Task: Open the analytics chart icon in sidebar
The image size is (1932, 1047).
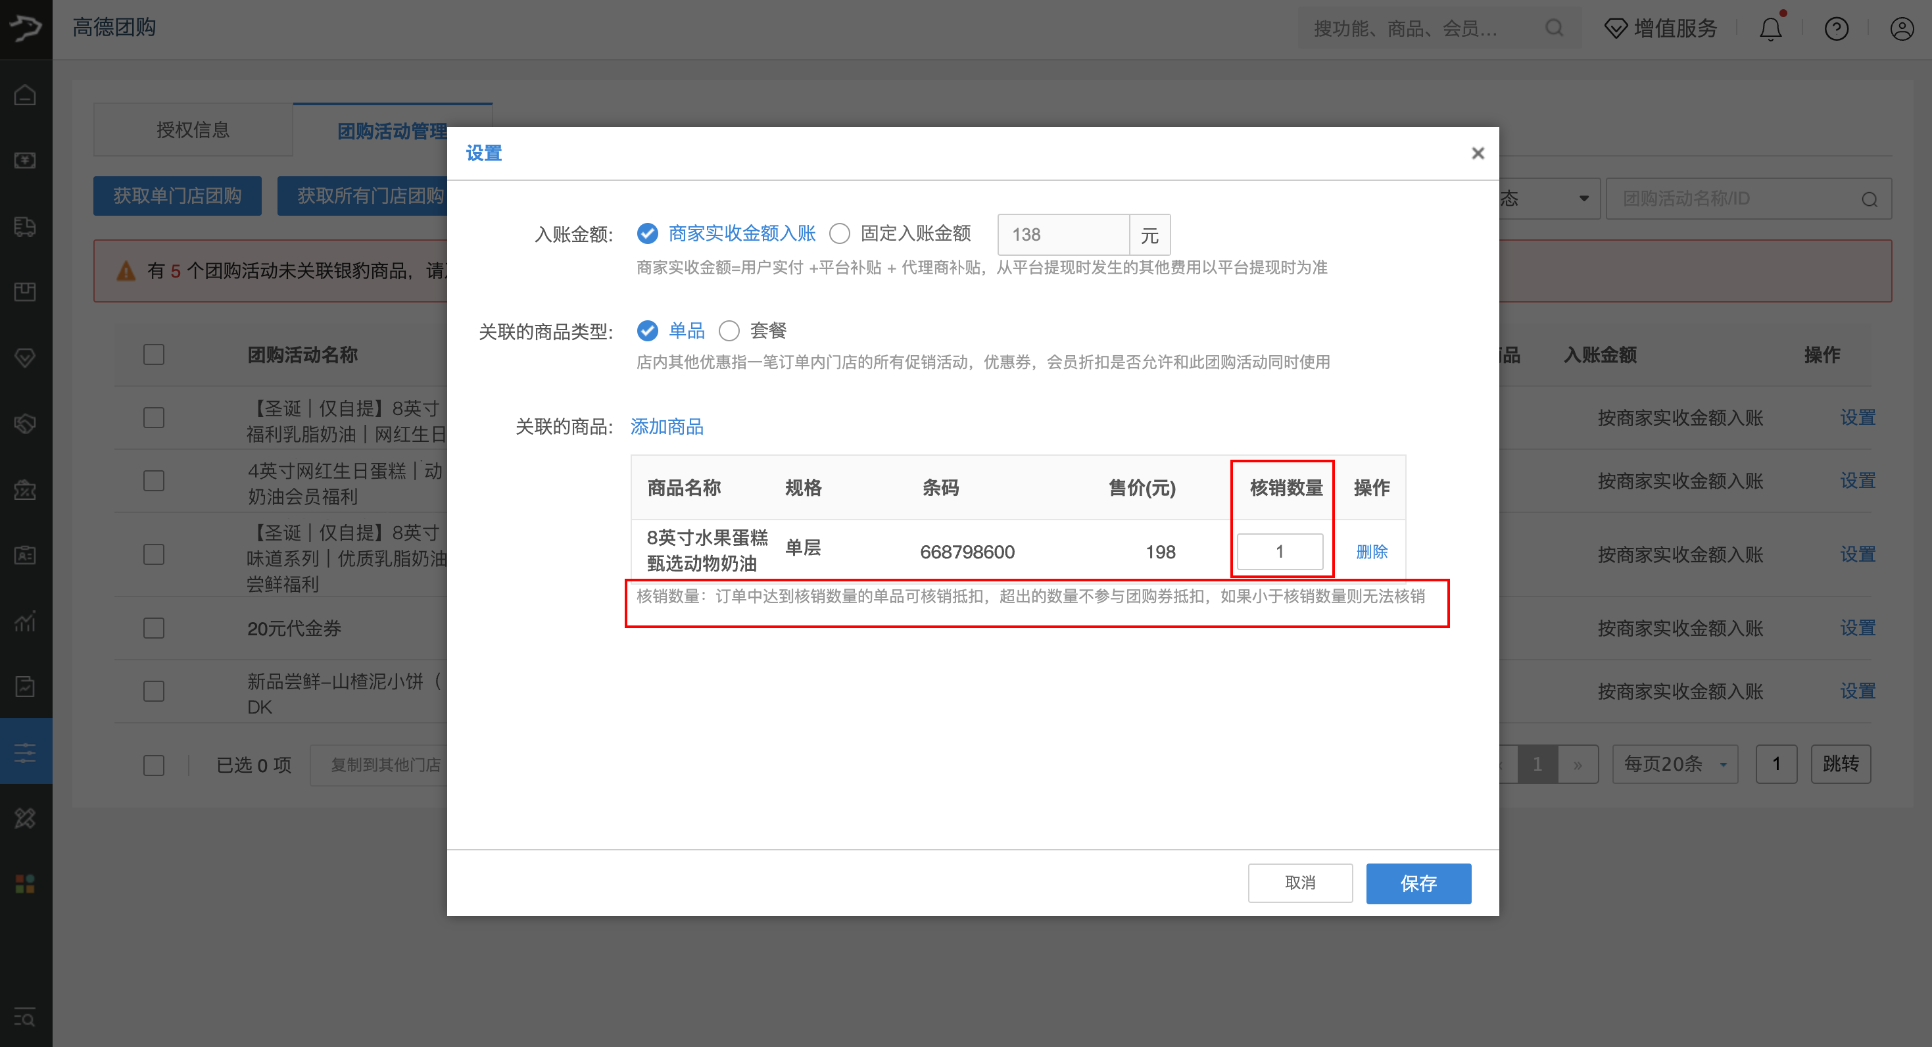Action: [26, 621]
